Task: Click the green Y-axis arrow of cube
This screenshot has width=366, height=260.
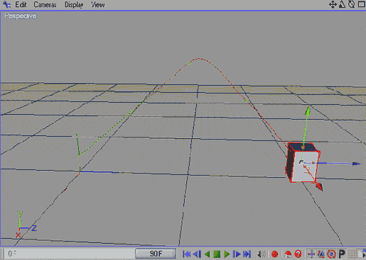Action: 308,110
